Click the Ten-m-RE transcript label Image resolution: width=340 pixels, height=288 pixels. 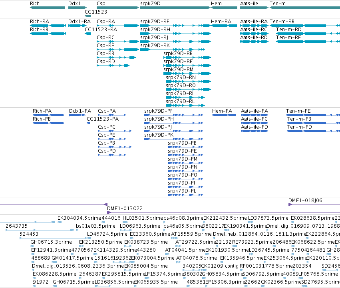(288, 38)
